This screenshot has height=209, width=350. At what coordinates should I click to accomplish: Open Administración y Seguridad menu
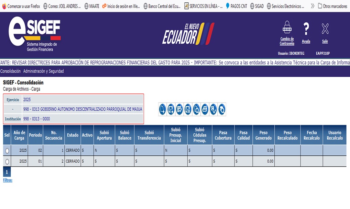coord(43,71)
